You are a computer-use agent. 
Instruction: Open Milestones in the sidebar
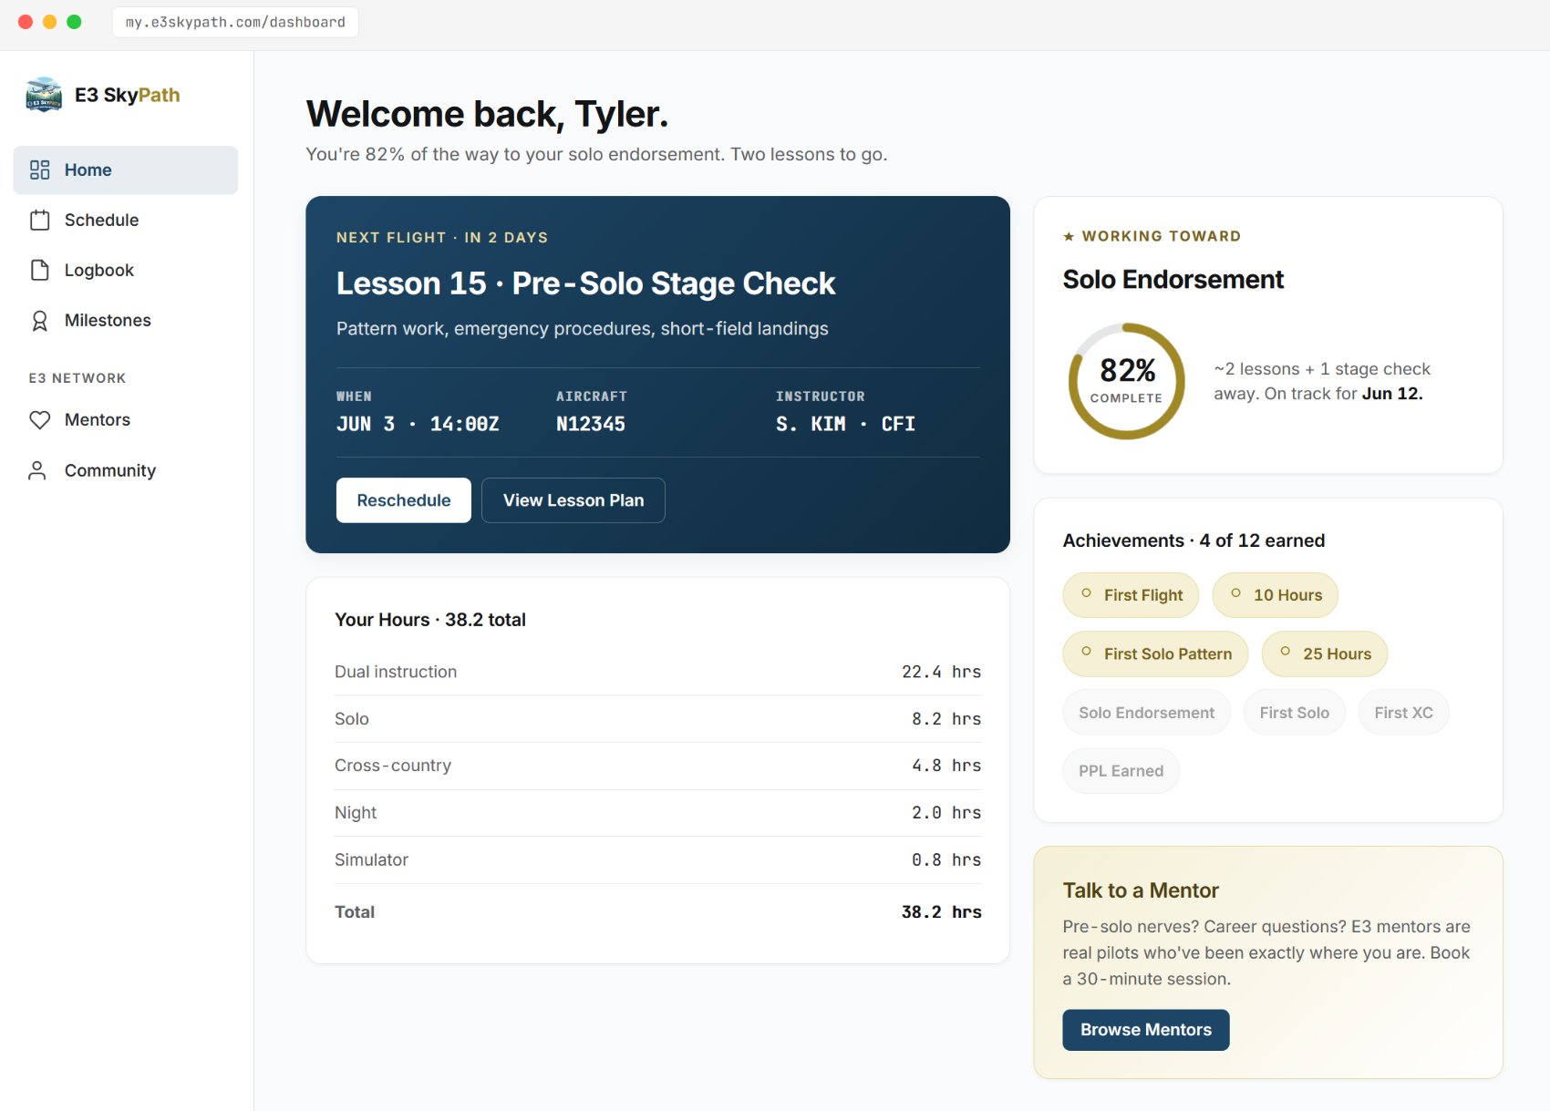tap(126, 320)
